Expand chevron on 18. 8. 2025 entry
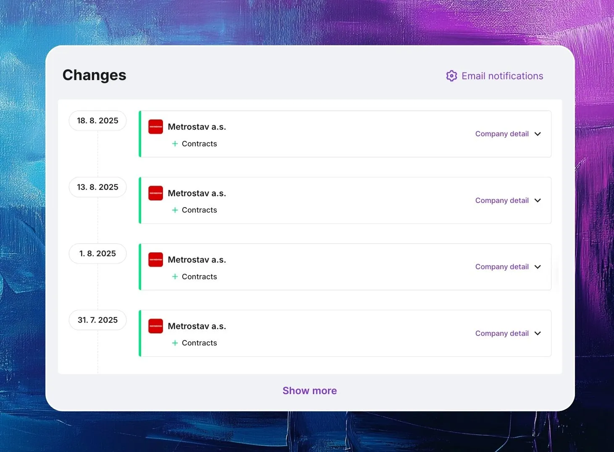Screen dimensions: 614x452 [538, 134]
